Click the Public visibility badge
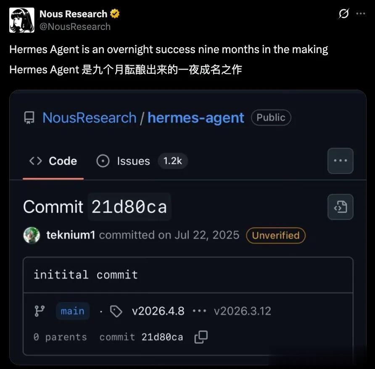This screenshot has width=375, height=369. [271, 118]
